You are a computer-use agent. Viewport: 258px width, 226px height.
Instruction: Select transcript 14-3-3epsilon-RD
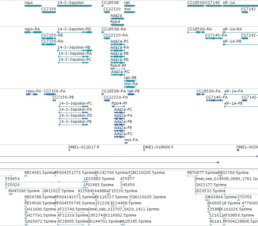click(75, 32)
